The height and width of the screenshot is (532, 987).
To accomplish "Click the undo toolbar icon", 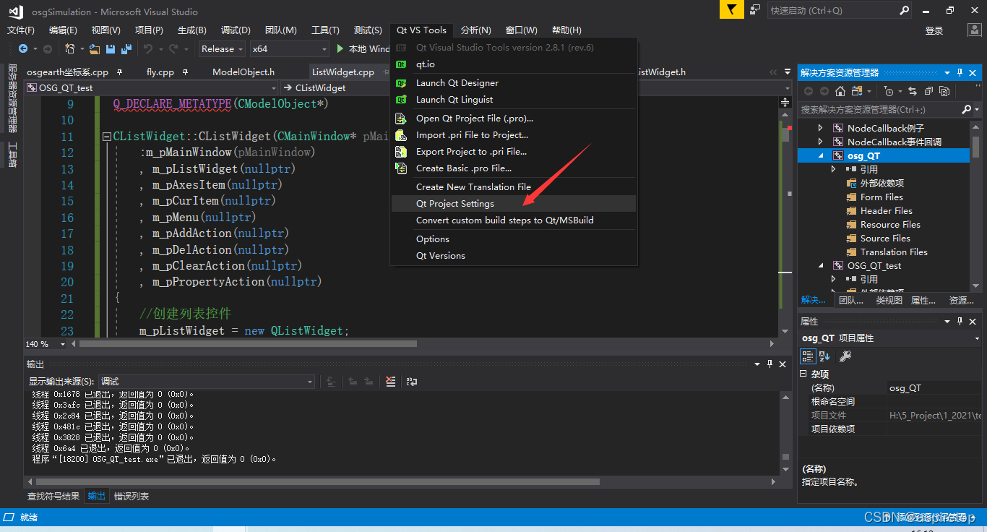I will point(148,48).
